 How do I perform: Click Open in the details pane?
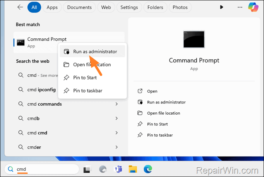152,91
